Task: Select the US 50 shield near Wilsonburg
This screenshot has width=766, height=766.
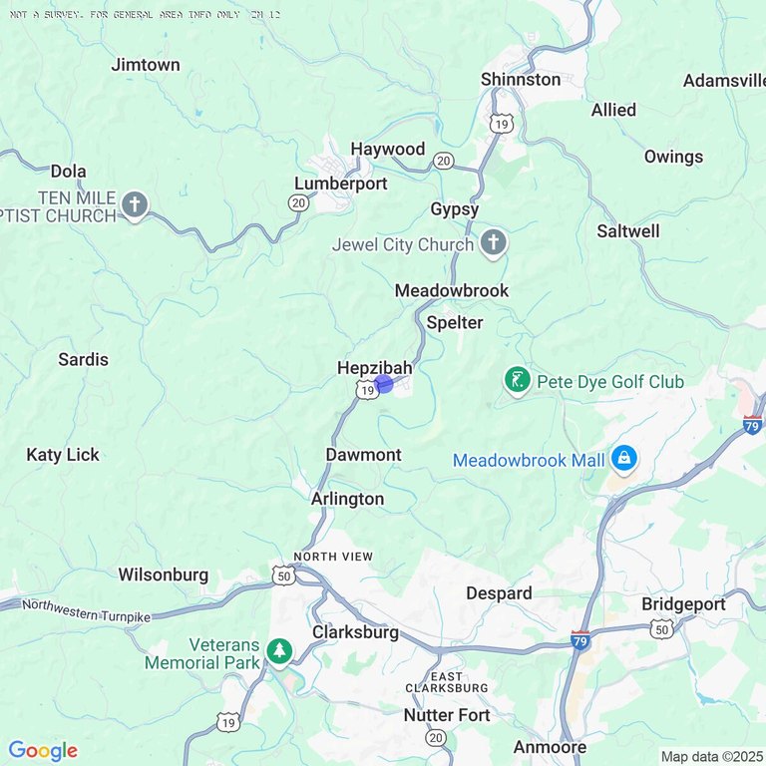Action: click(284, 576)
